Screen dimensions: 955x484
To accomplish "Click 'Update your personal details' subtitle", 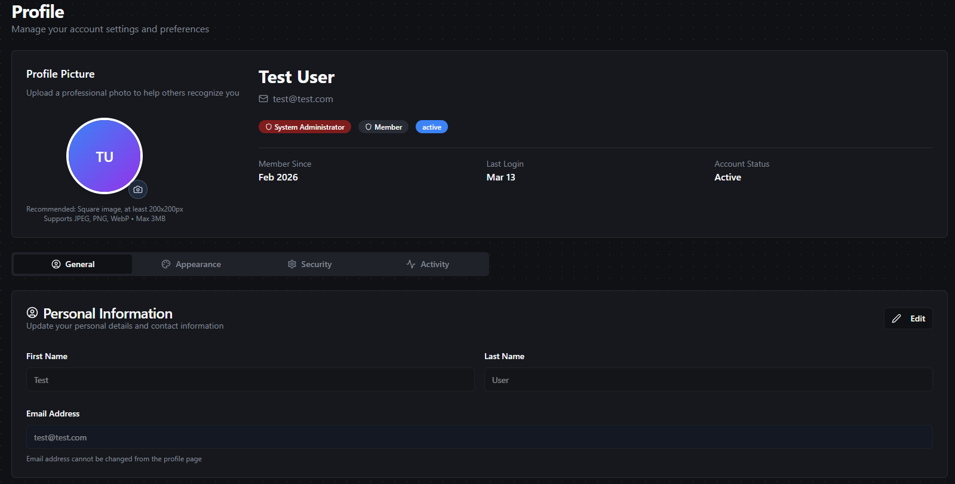I will coord(125,326).
